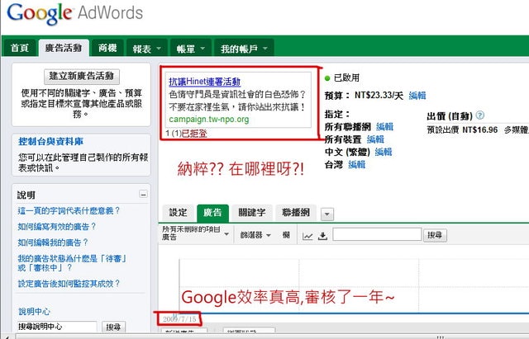Click the campaign.tw-npo.org display URL
Screen dimensions: 529x339
[209, 119]
